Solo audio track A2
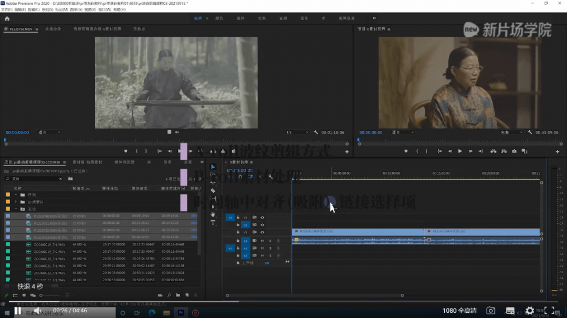 [x=270, y=248]
